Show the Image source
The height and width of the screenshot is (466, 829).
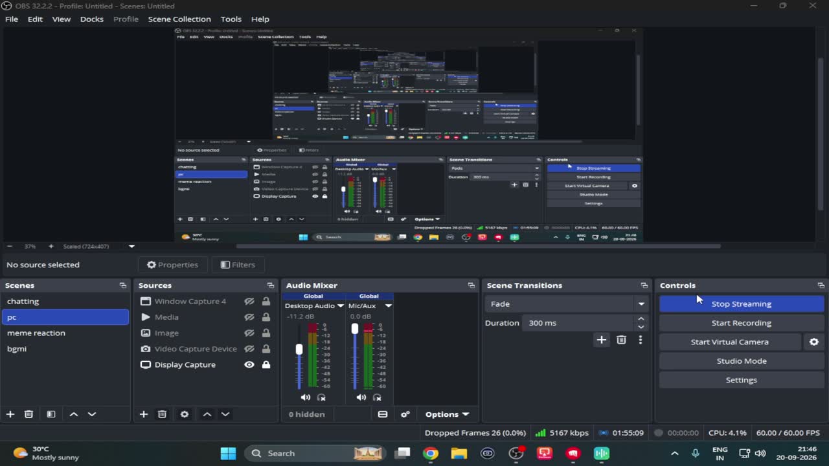tap(249, 333)
